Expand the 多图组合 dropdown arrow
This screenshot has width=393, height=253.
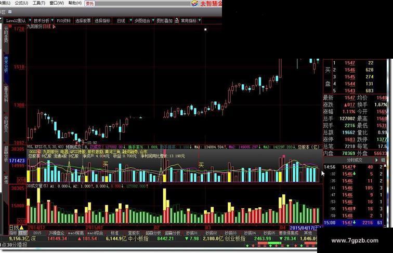(153, 20)
